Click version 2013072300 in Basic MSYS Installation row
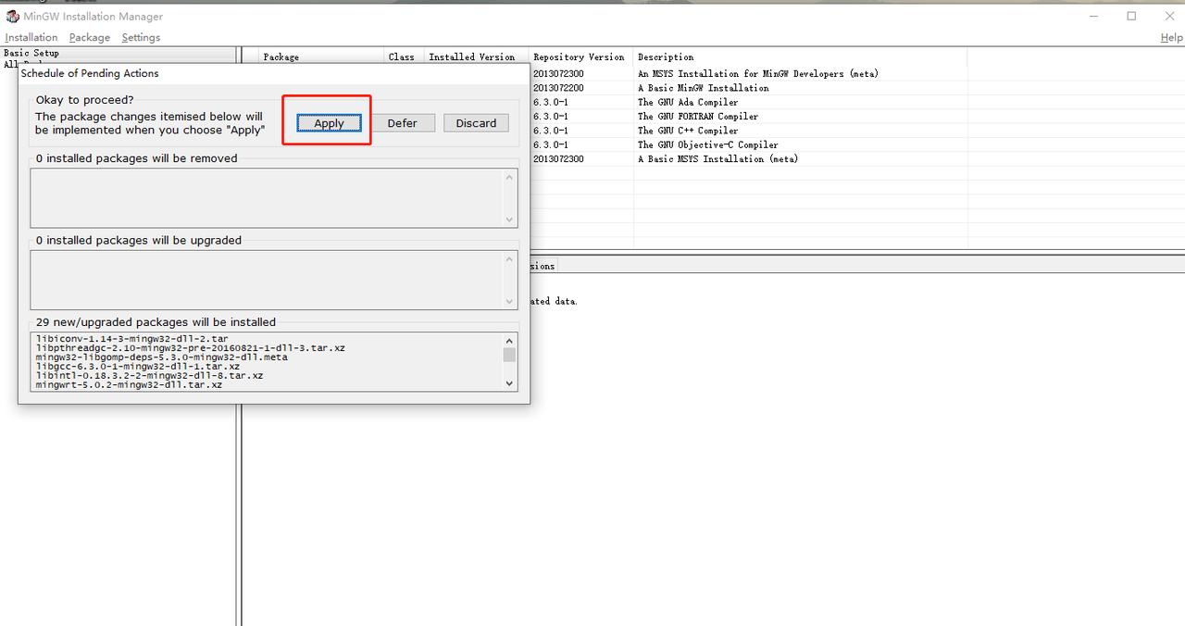This screenshot has height=626, width=1185. pyautogui.click(x=558, y=159)
